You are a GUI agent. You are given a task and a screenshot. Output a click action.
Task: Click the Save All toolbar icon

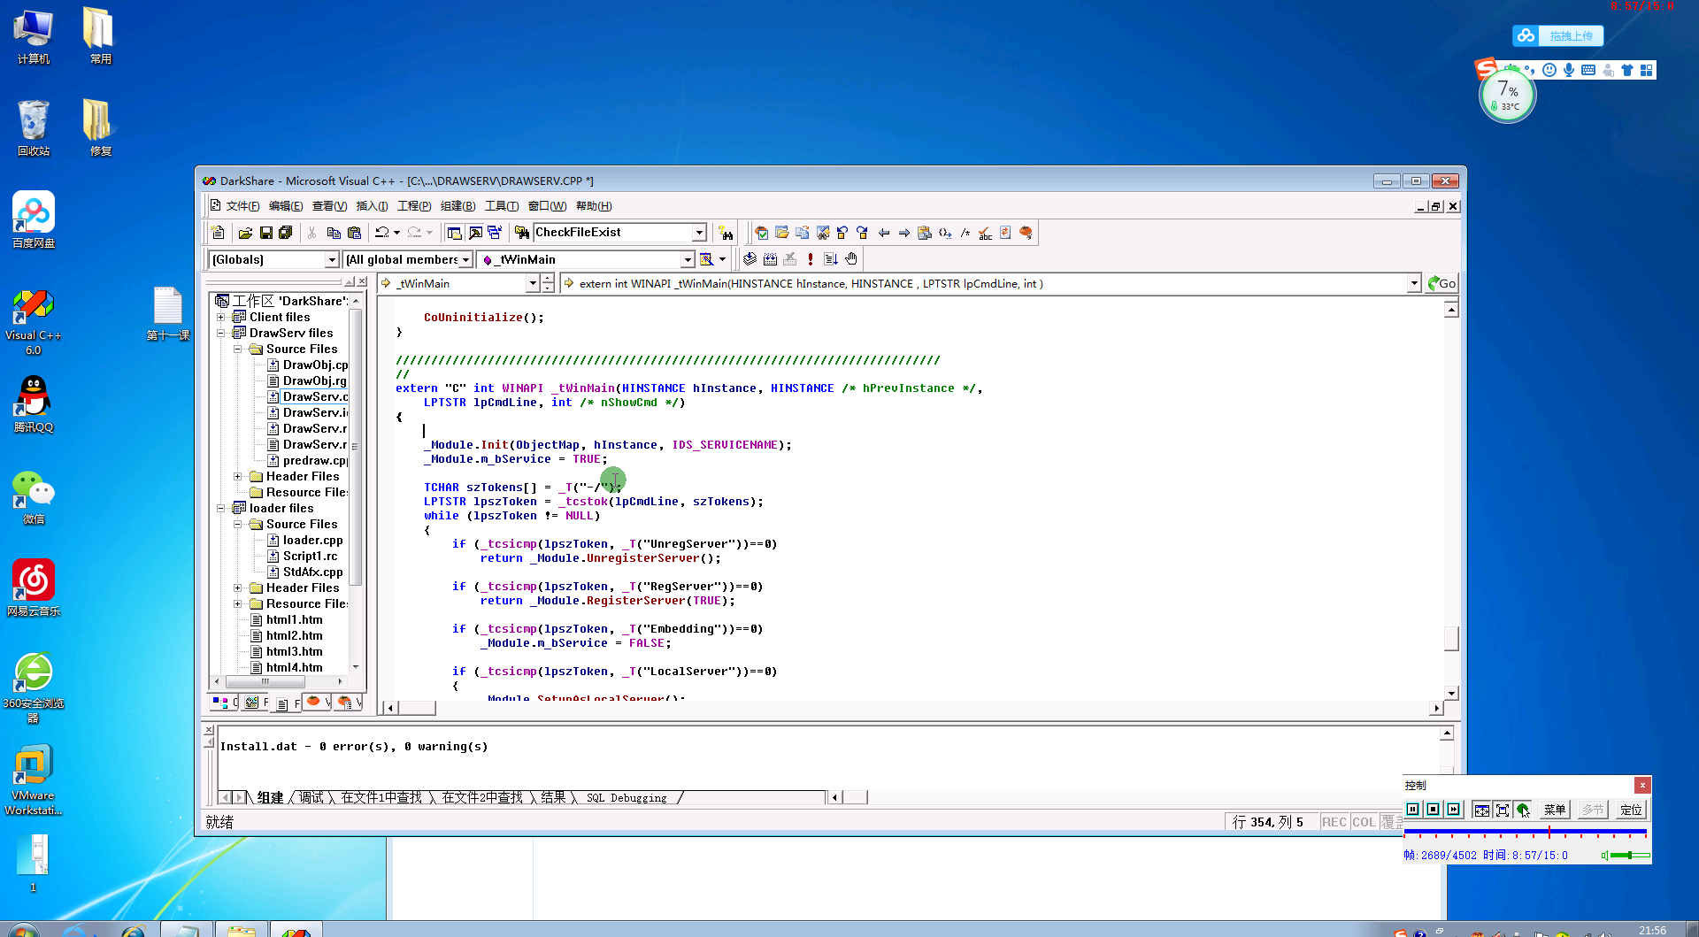285,233
